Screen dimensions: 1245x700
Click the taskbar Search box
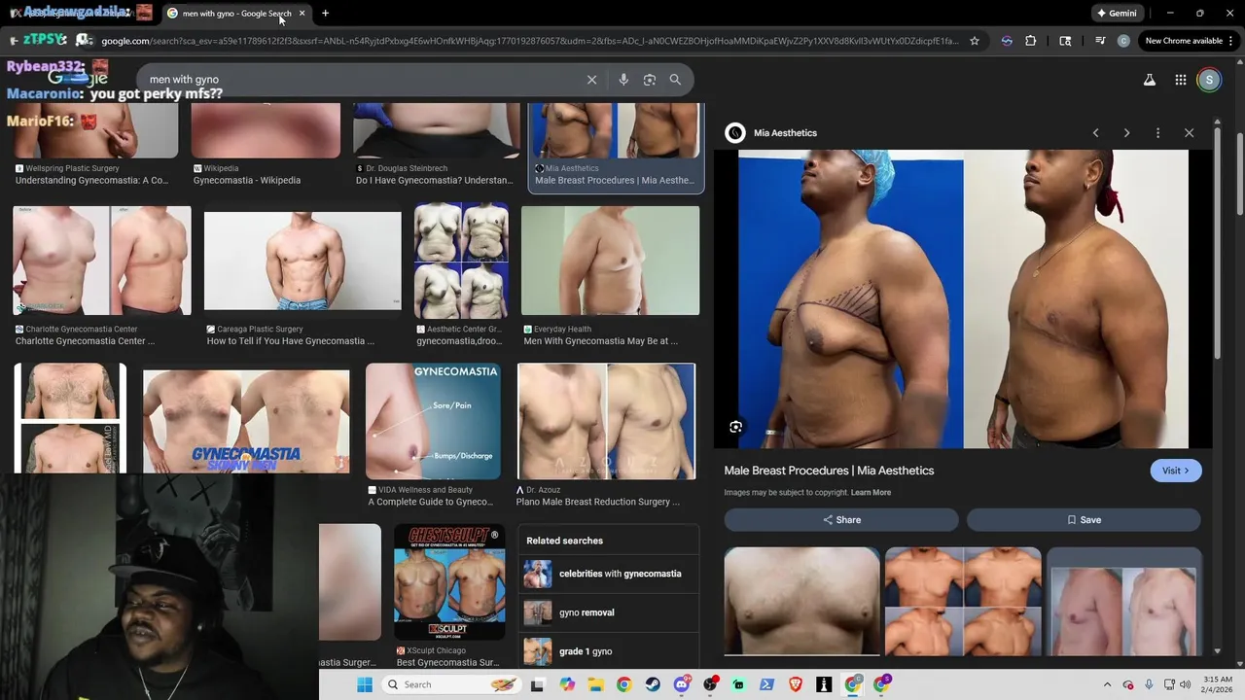tap(450, 684)
